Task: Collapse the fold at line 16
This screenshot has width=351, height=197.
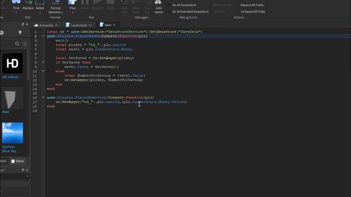Action: [43, 97]
